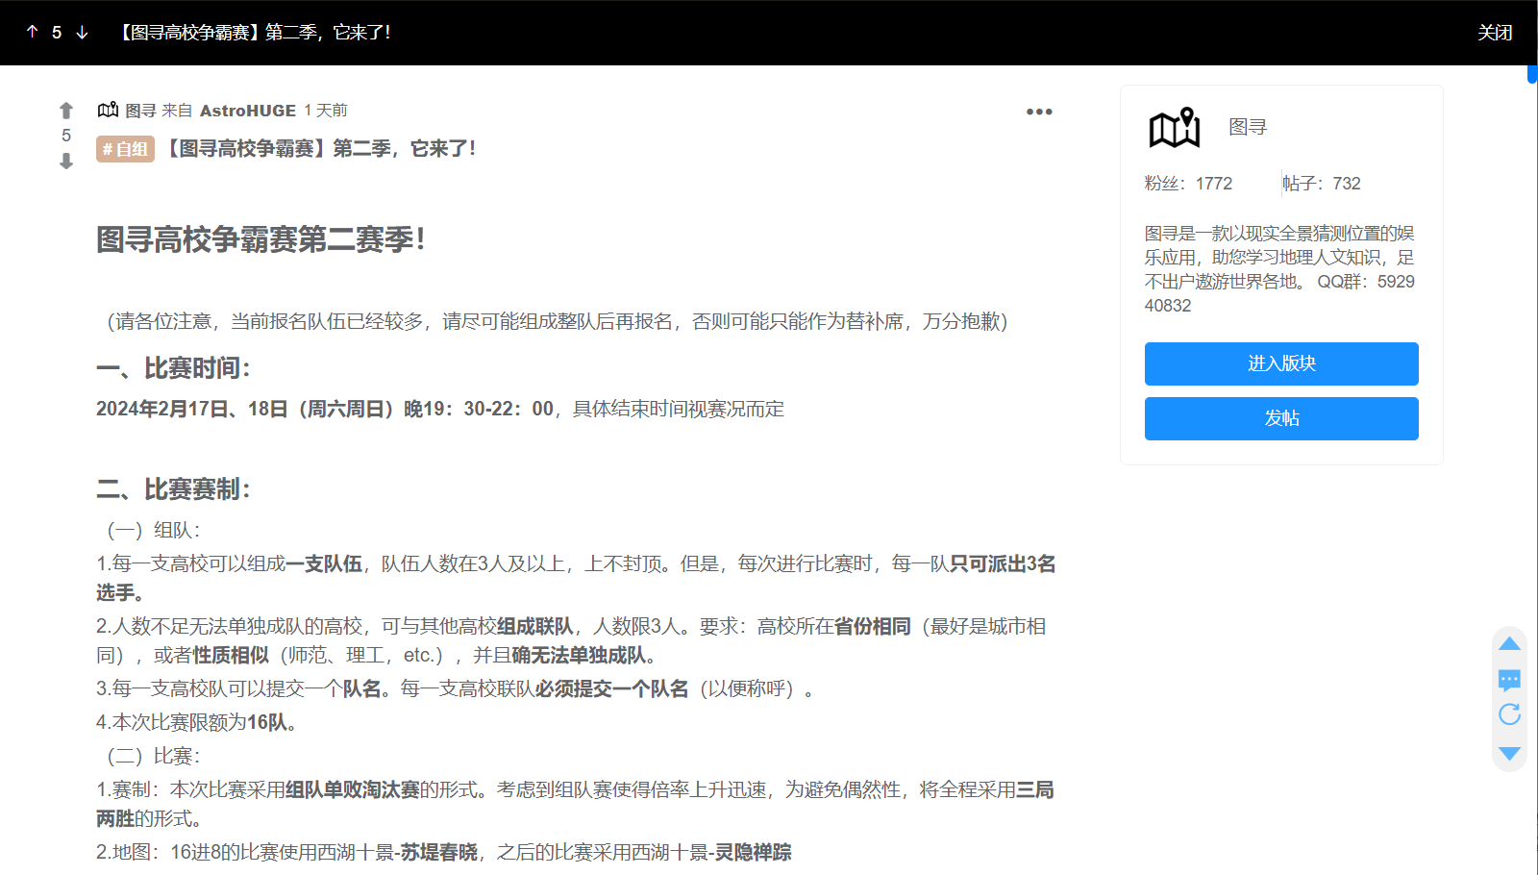The height and width of the screenshot is (875, 1538).
Task: Click the page scrollbar thumb at right
Action: tap(1532, 74)
